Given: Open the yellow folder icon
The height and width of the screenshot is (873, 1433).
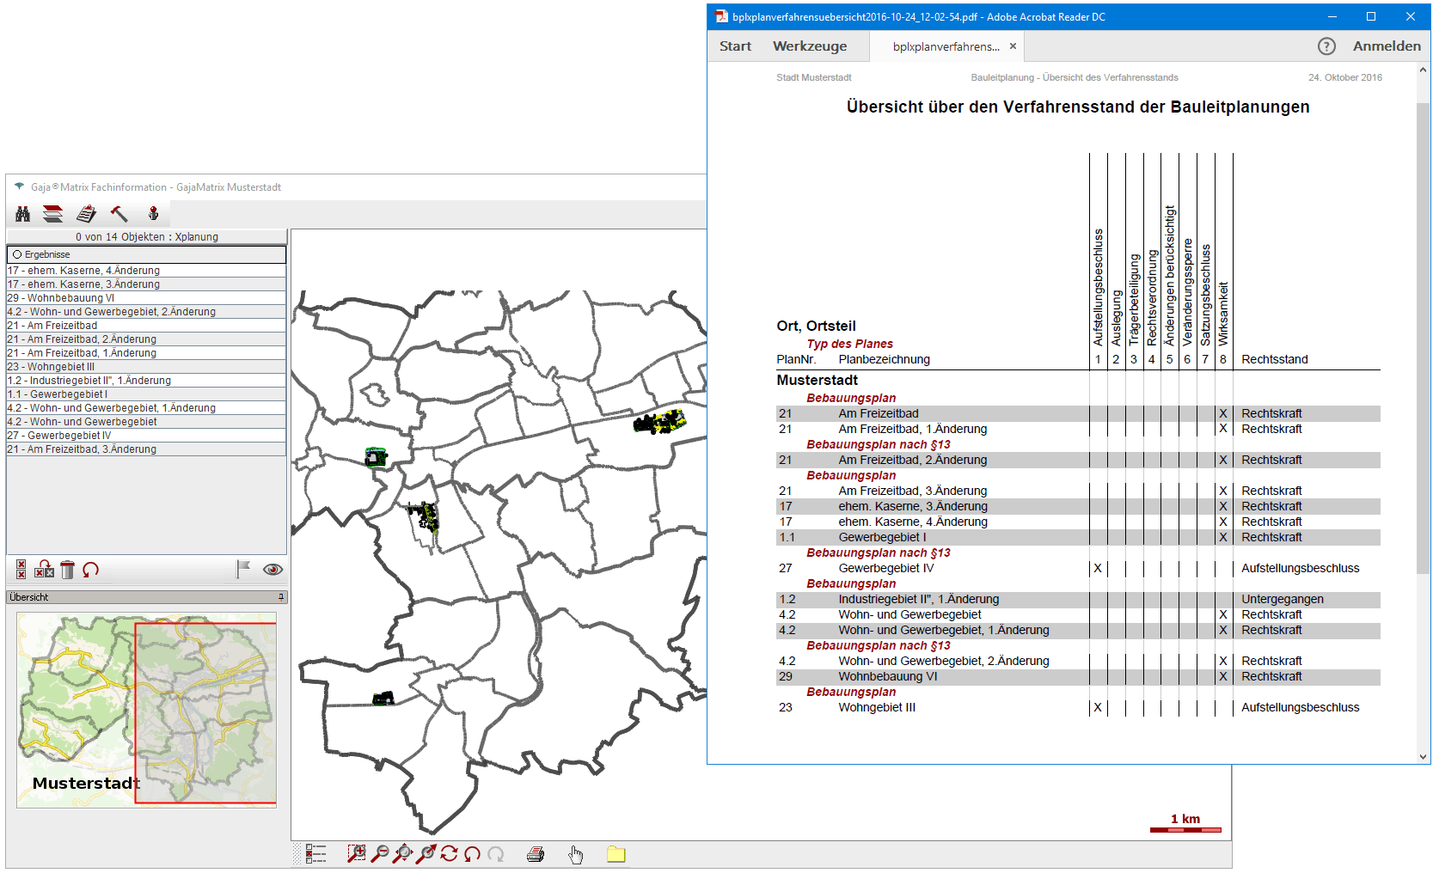Looking at the screenshot, I should (615, 854).
